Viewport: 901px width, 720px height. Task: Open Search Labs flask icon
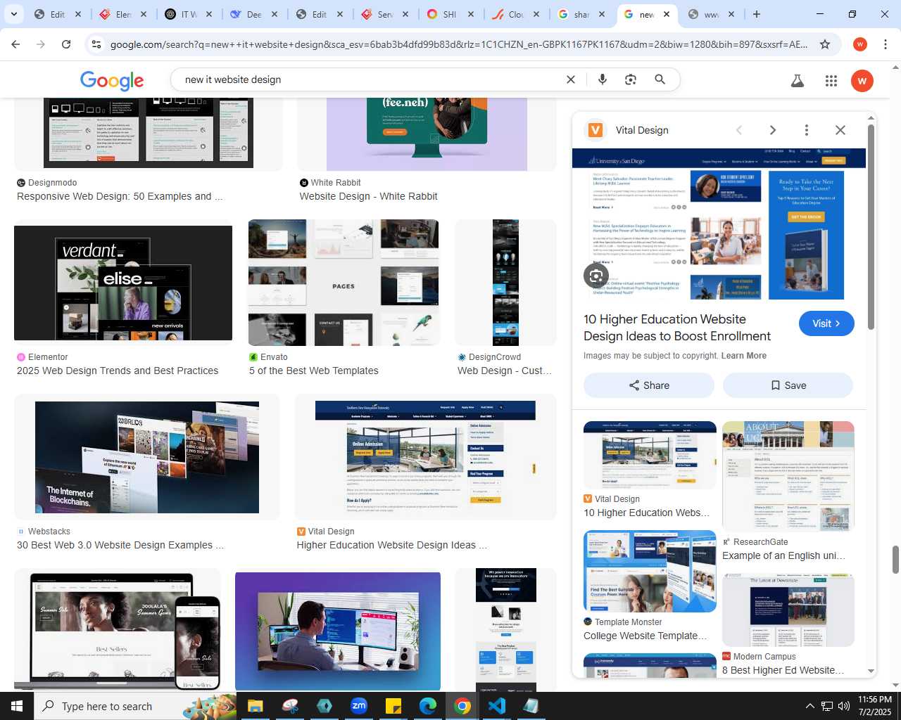pos(797,81)
